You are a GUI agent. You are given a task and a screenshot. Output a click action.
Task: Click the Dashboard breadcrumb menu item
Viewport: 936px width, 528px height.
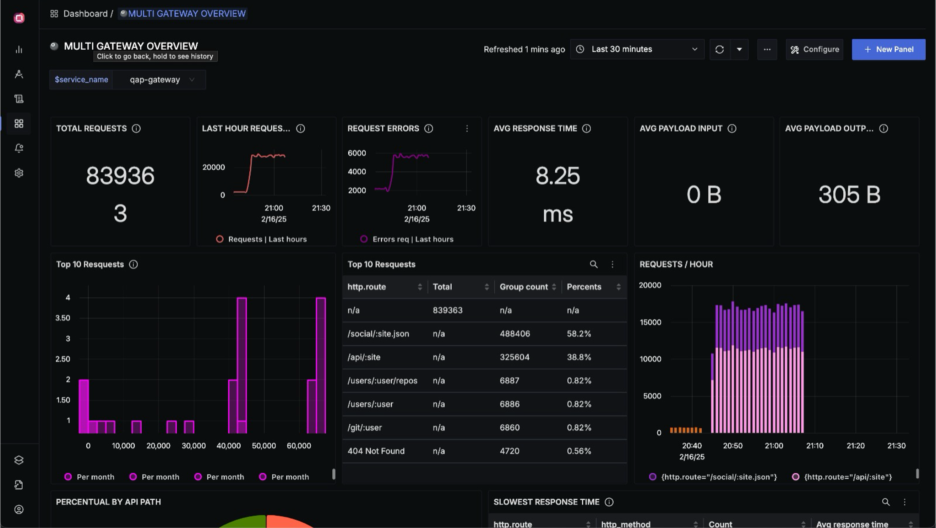85,14
